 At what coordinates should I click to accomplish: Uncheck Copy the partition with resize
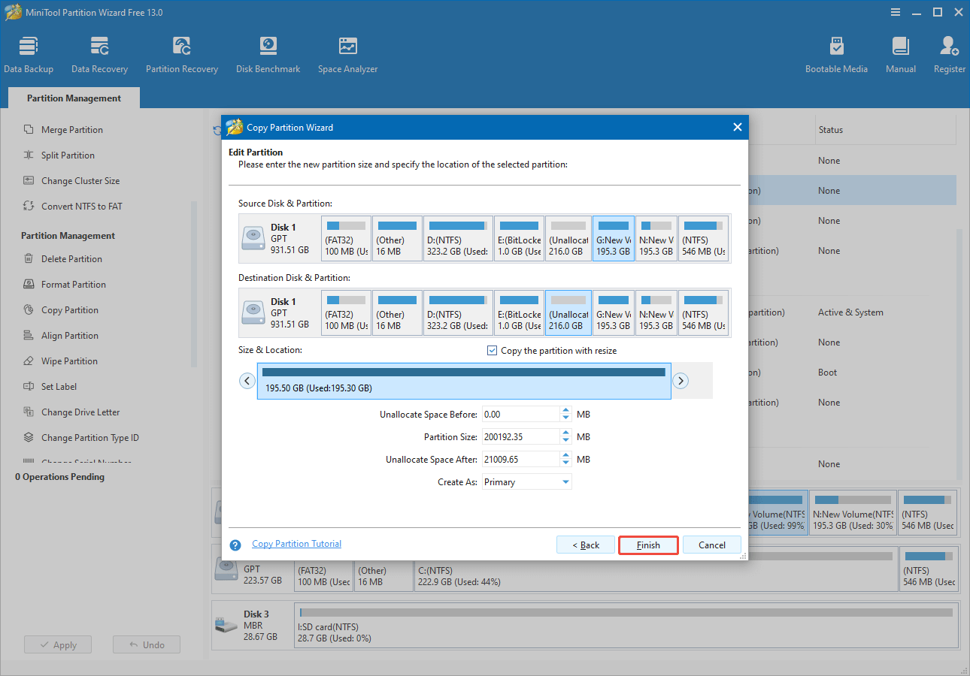click(x=493, y=351)
